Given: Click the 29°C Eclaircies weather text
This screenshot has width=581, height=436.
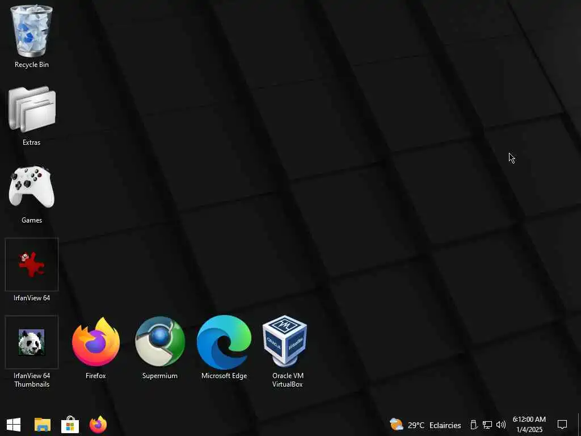Looking at the screenshot, I should 434,425.
